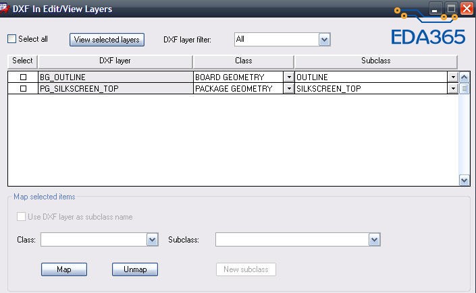Click the Subclass column header
The image size is (476, 293).
[x=376, y=61]
